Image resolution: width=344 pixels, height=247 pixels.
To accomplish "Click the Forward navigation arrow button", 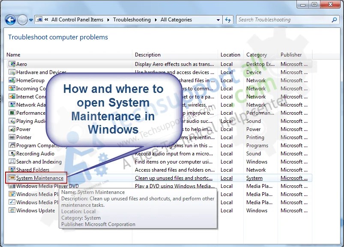I will pyautogui.click(x=22, y=20).
